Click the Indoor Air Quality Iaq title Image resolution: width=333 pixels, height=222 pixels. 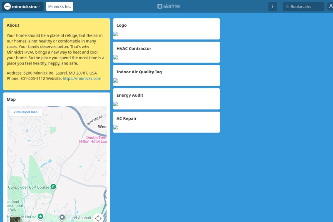(x=139, y=72)
